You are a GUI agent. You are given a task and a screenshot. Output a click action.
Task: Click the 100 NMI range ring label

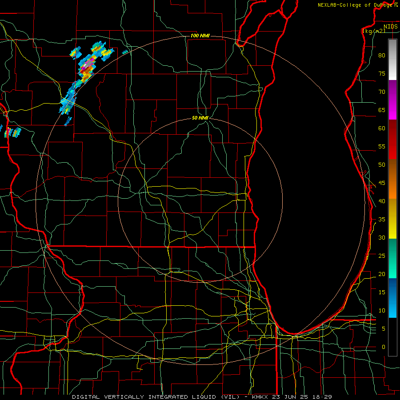[x=200, y=36]
